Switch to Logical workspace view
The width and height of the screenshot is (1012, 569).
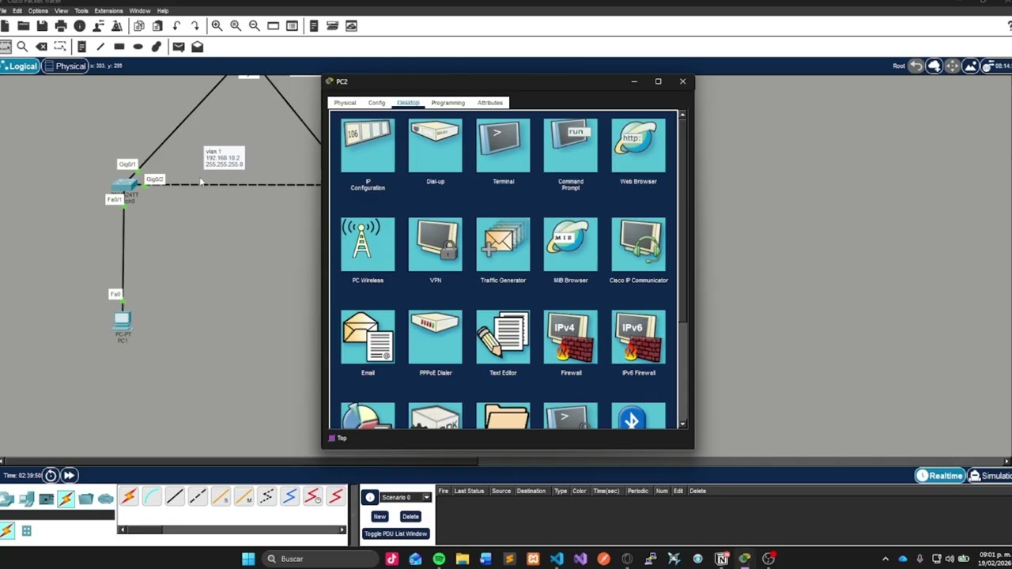20,66
